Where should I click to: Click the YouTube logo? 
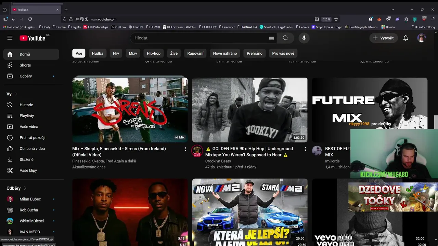33,38
